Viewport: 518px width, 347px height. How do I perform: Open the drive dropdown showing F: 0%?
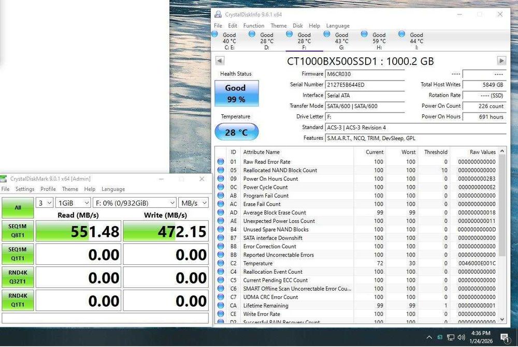[x=135, y=203]
